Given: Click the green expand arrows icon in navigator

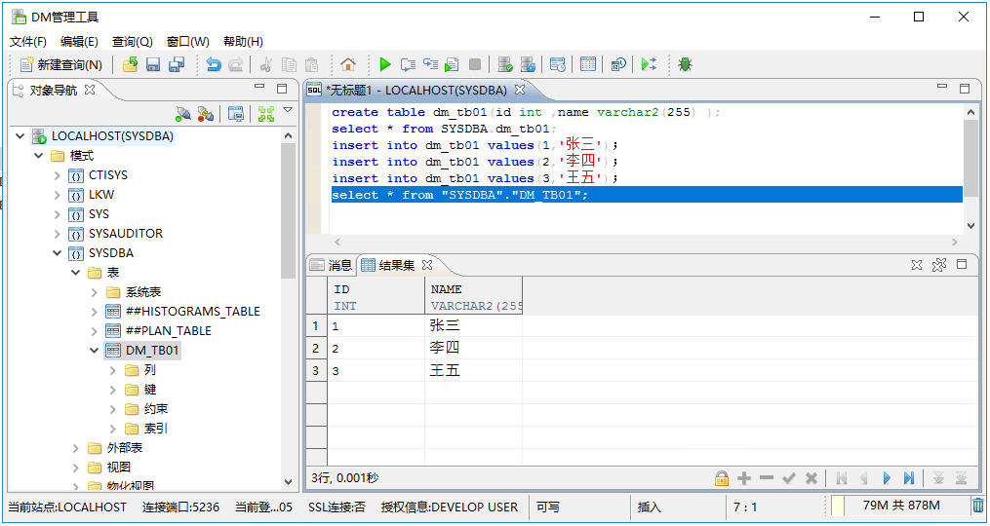Looking at the screenshot, I should (266, 114).
